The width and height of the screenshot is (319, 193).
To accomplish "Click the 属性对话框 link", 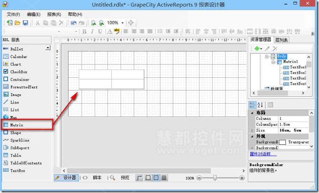I will pyautogui.click(x=263, y=154).
